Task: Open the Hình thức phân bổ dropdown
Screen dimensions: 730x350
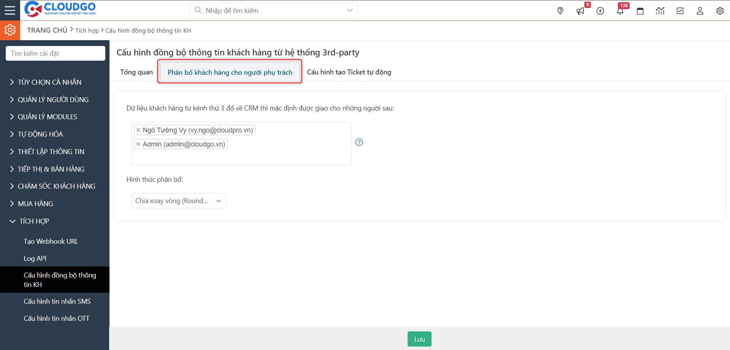Action: coord(178,201)
